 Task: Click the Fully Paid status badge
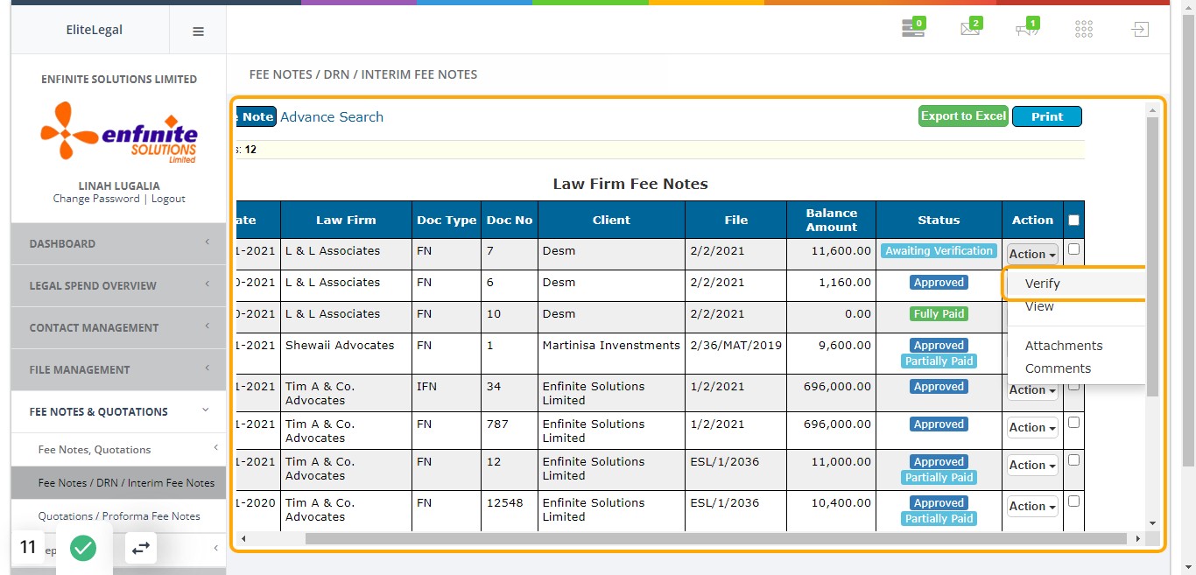[939, 314]
